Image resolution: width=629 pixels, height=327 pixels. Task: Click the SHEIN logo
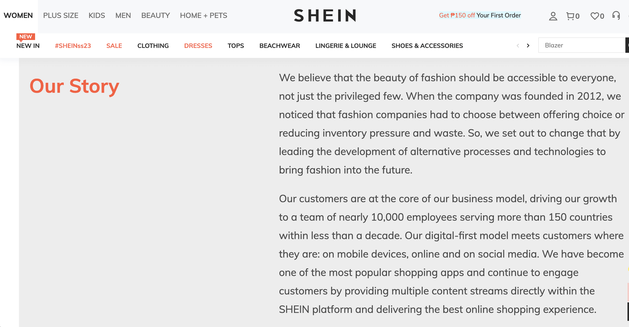(x=325, y=15)
